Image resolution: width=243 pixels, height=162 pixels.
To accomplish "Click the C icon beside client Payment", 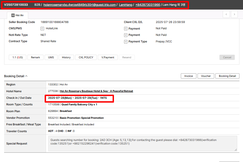I will point(126,28).
